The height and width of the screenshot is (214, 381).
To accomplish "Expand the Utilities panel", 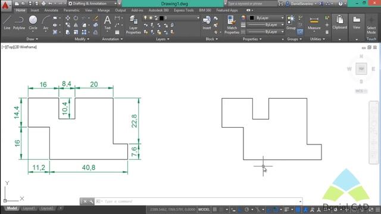I will pos(317,39).
